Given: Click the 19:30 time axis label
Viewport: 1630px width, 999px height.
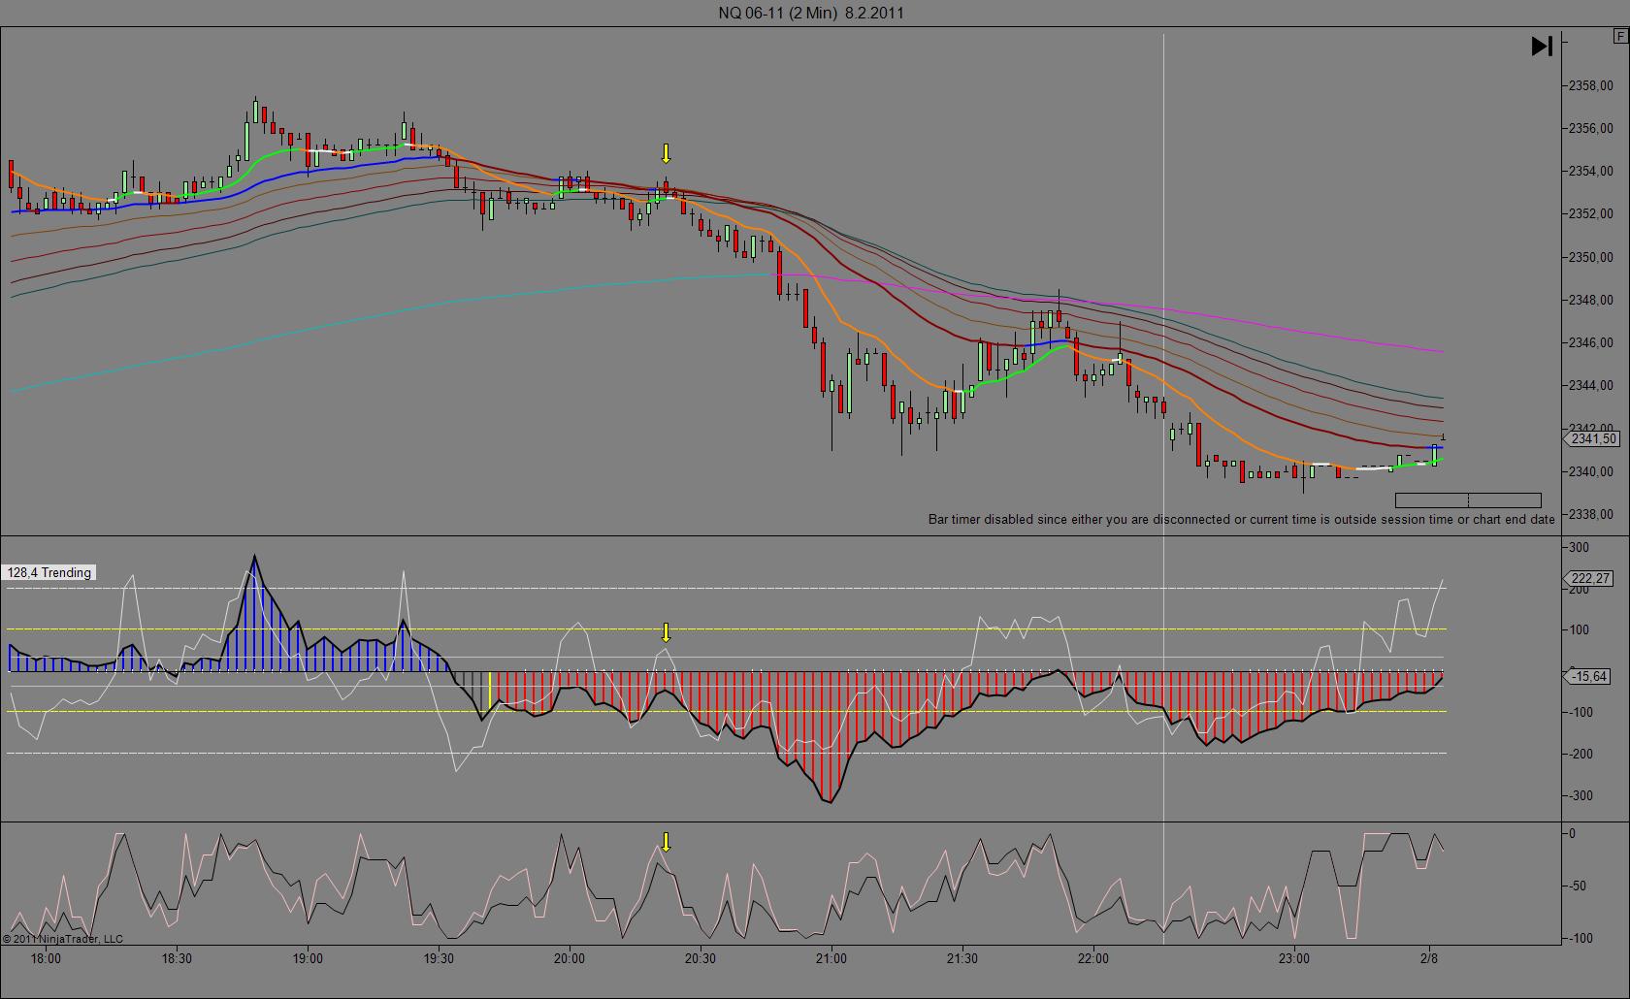Looking at the screenshot, I should pos(439,958).
